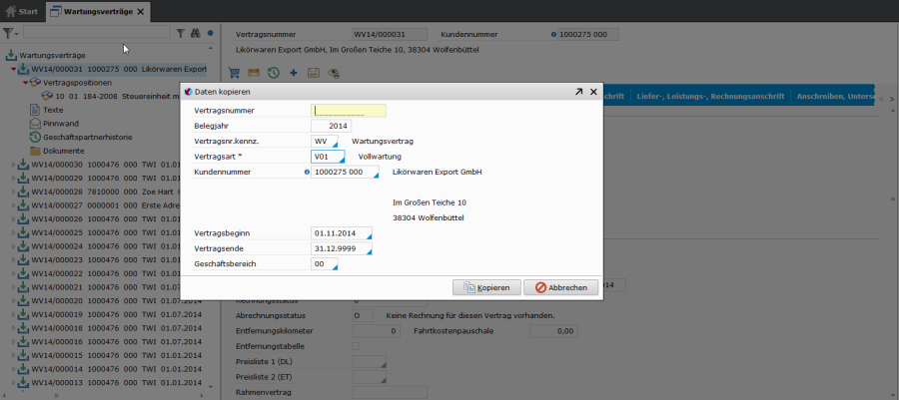The width and height of the screenshot is (899, 400).
Task: Open the Dokumente folder entry
Action: point(63,151)
